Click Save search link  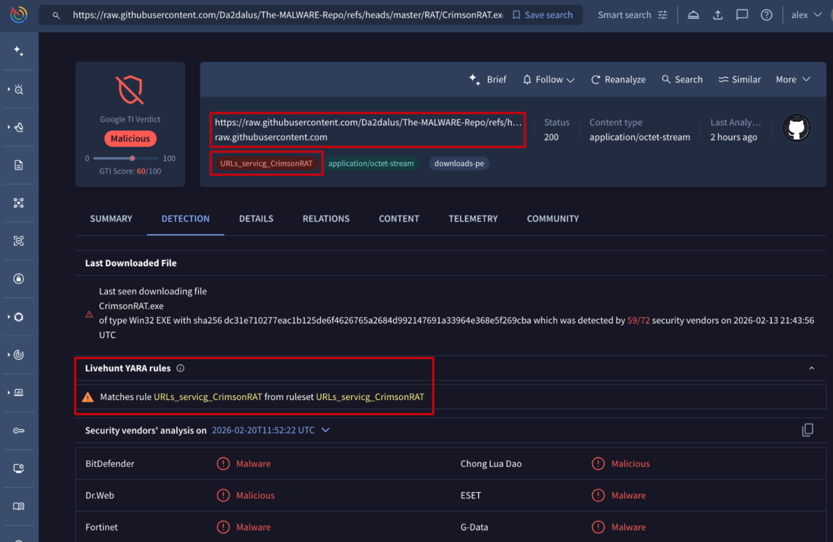click(x=542, y=15)
